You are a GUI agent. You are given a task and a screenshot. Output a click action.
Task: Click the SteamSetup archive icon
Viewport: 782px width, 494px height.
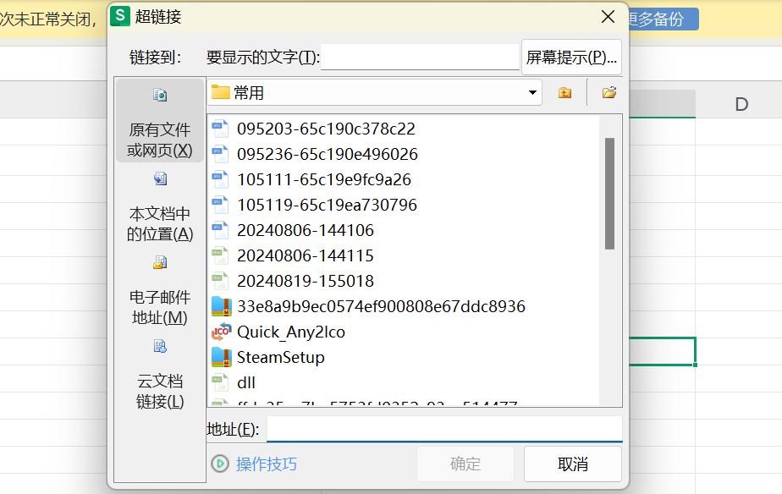click(x=221, y=358)
